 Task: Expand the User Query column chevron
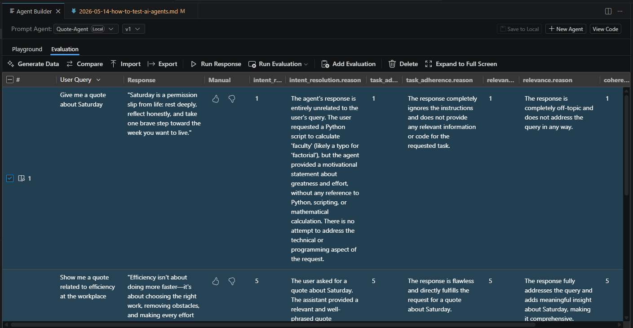point(98,80)
